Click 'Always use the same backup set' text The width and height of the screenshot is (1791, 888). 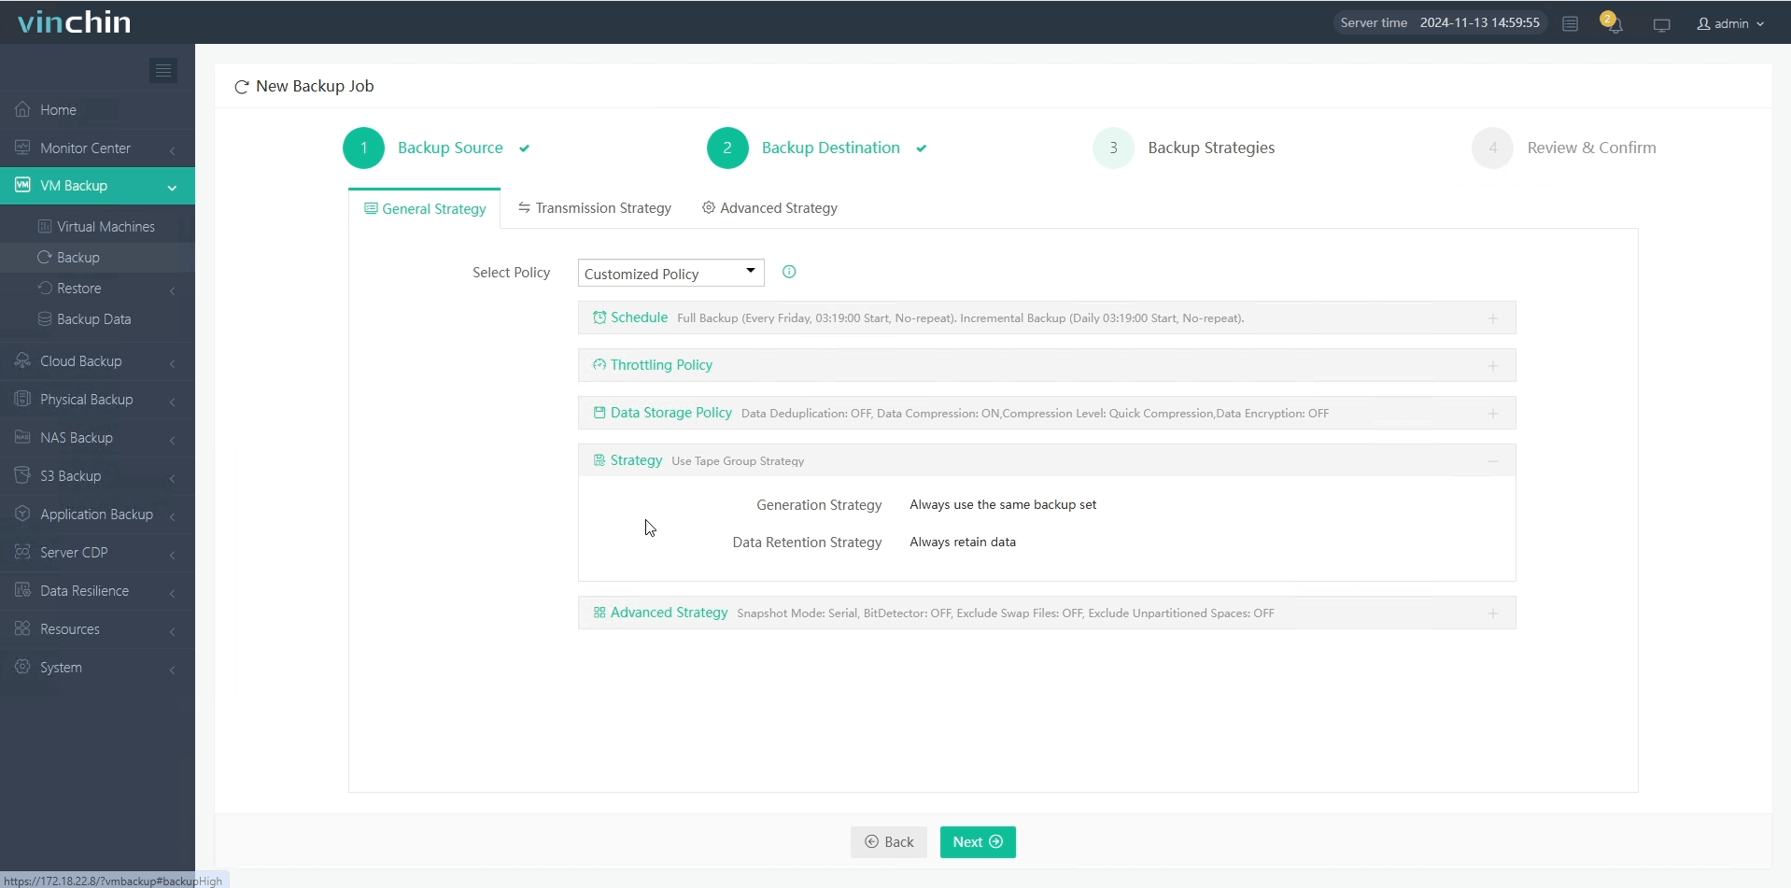coord(1003,504)
